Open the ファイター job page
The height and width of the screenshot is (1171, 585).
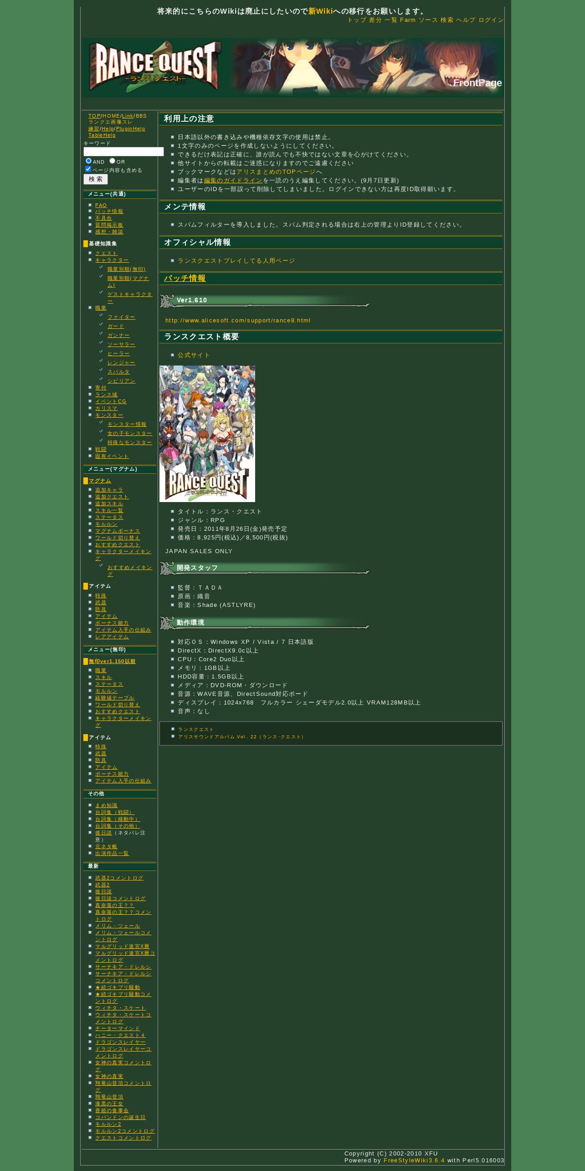[x=121, y=317]
